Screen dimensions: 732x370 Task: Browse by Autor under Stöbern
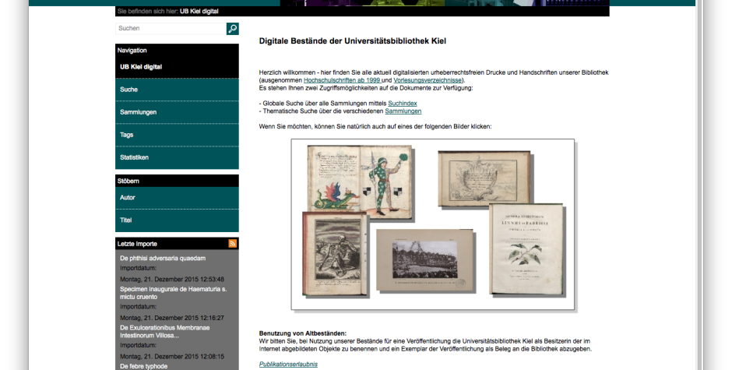coord(177,198)
